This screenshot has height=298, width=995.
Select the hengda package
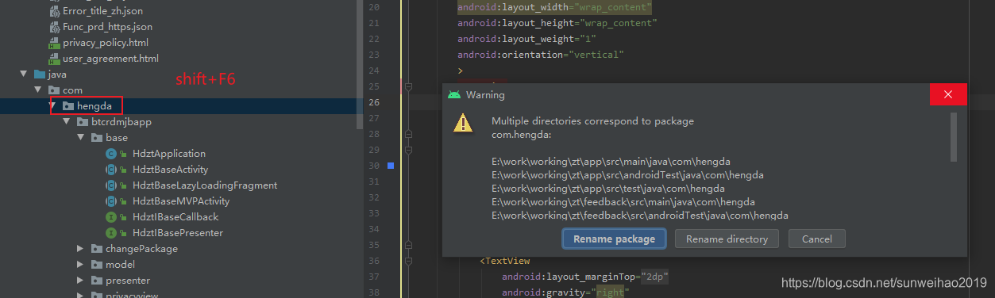[94, 105]
